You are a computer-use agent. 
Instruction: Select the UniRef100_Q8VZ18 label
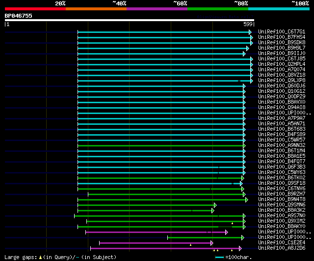[x=282, y=75]
